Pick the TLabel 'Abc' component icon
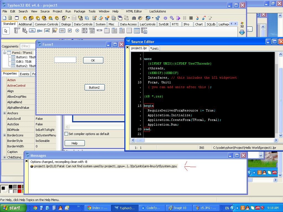 40,31
